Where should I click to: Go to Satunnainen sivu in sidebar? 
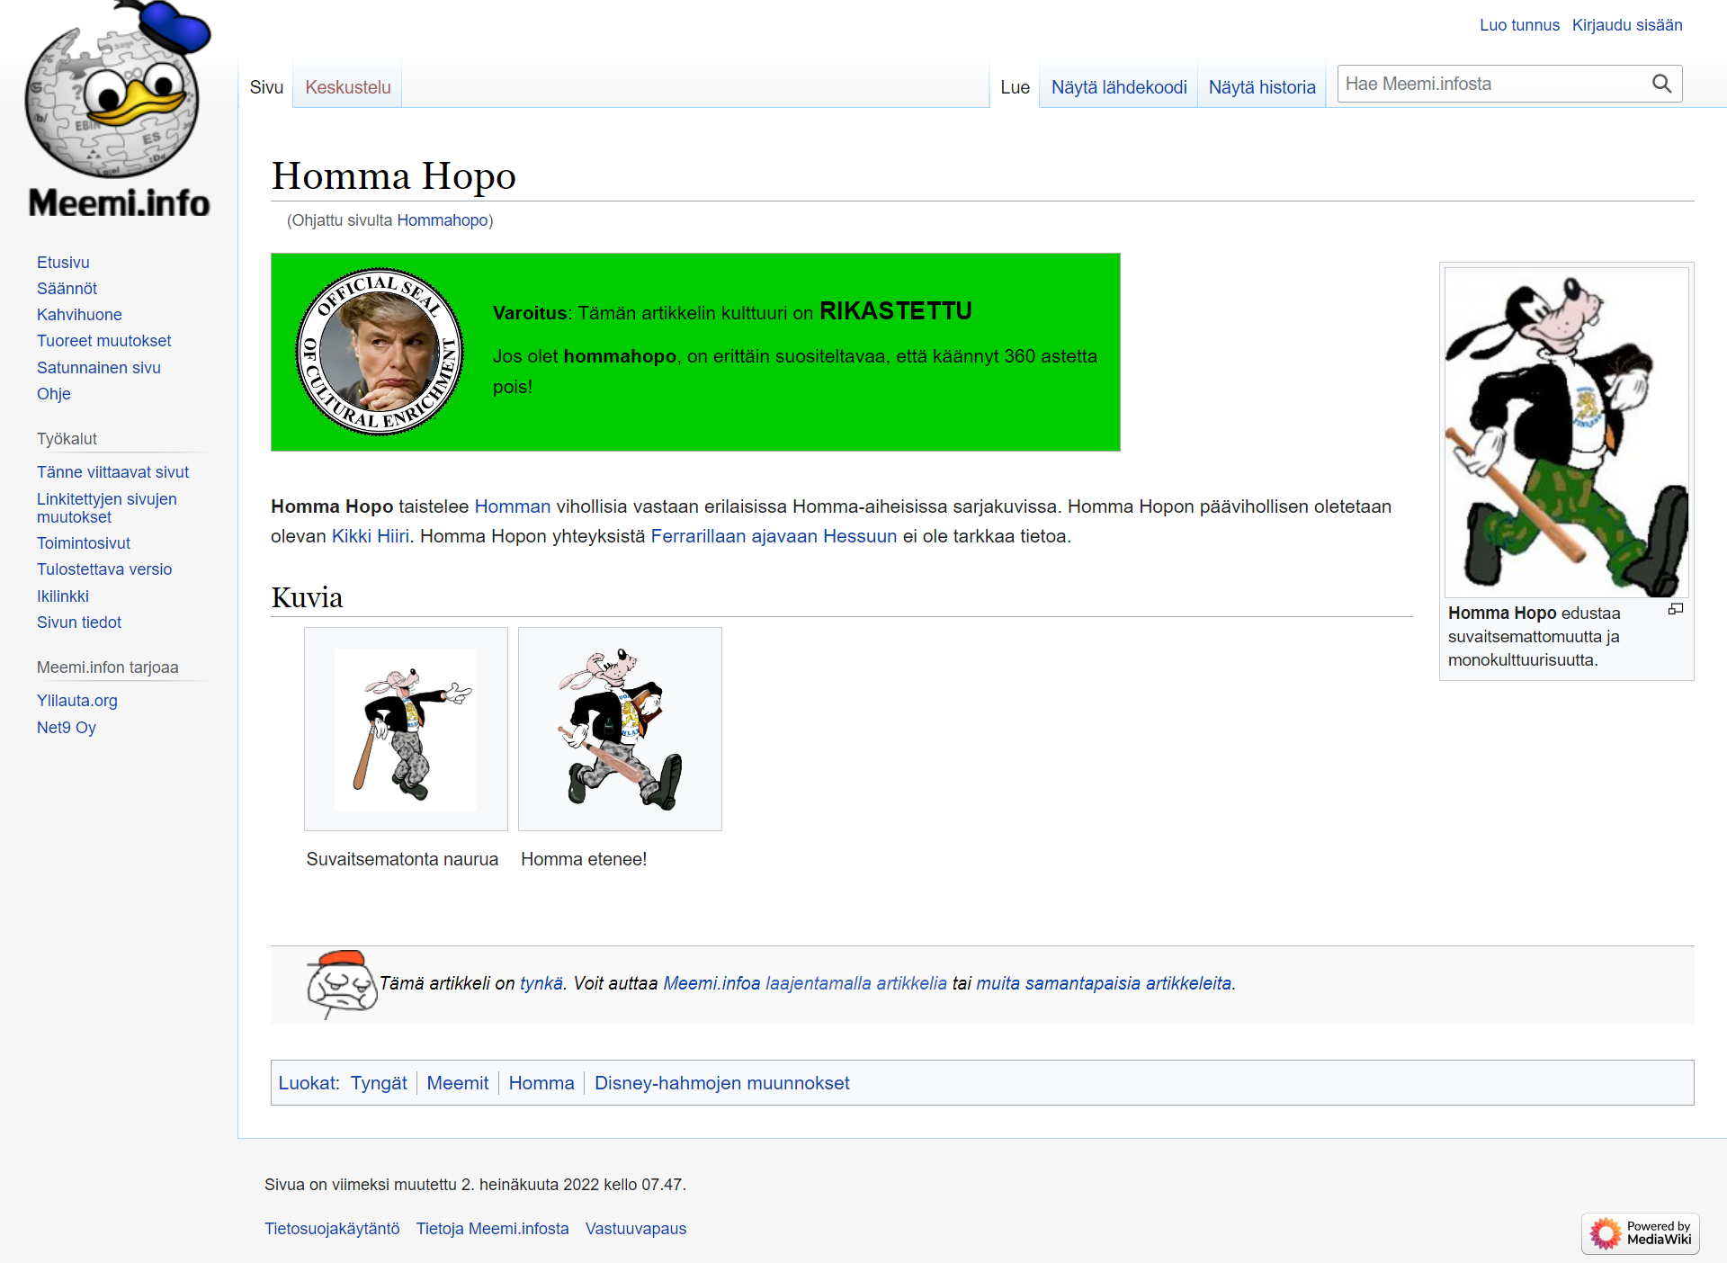click(x=98, y=368)
